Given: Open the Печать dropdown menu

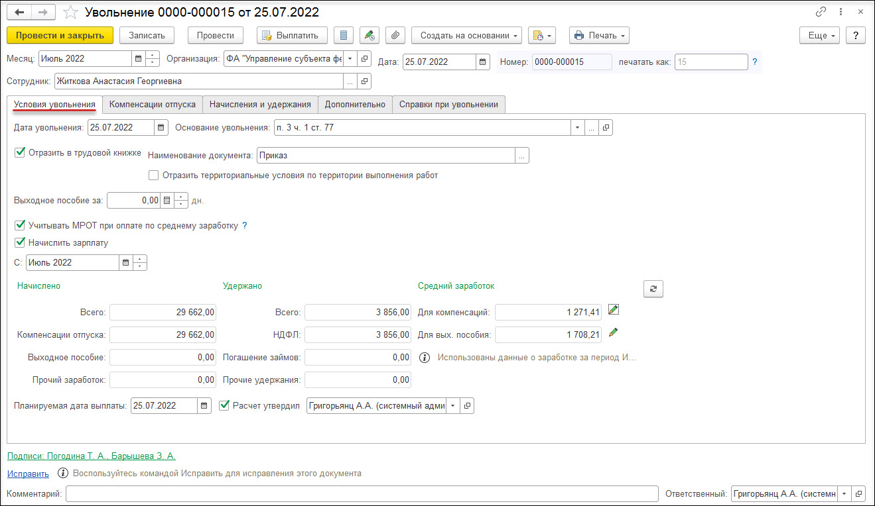Looking at the screenshot, I should tap(599, 35).
